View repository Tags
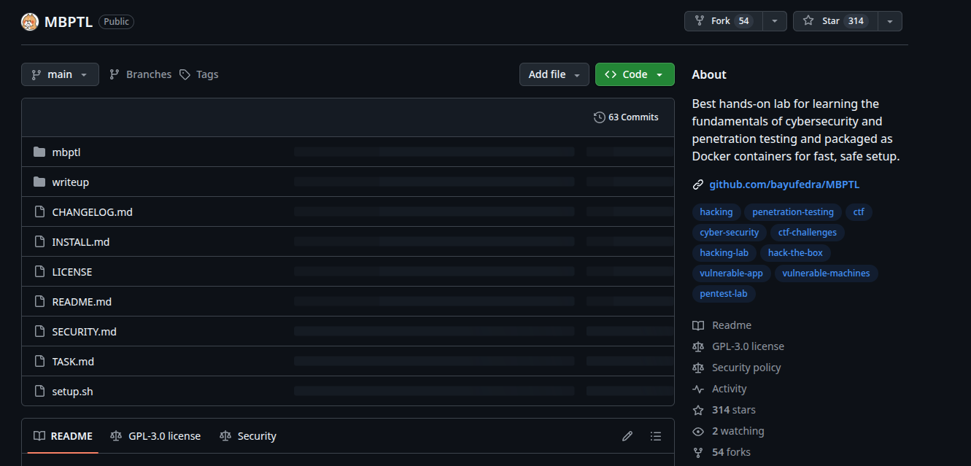The image size is (971, 466). pyautogui.click(x=198, y=74)
